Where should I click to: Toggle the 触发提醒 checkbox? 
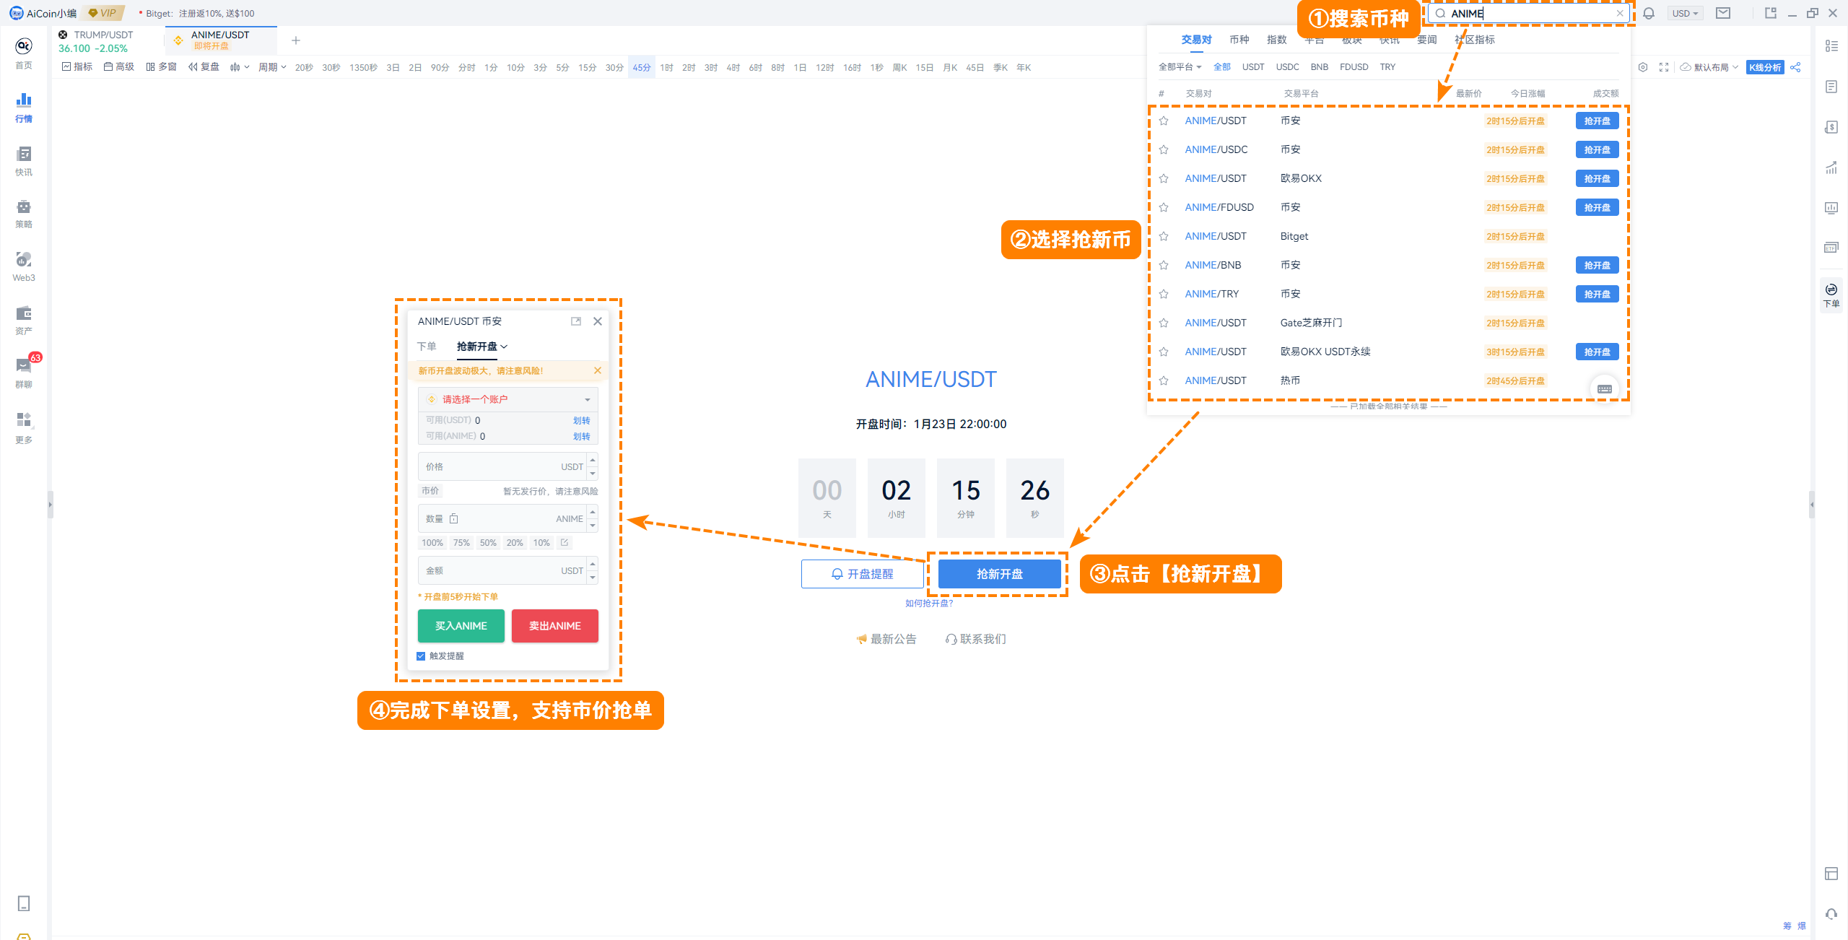(x=421, y=656)
